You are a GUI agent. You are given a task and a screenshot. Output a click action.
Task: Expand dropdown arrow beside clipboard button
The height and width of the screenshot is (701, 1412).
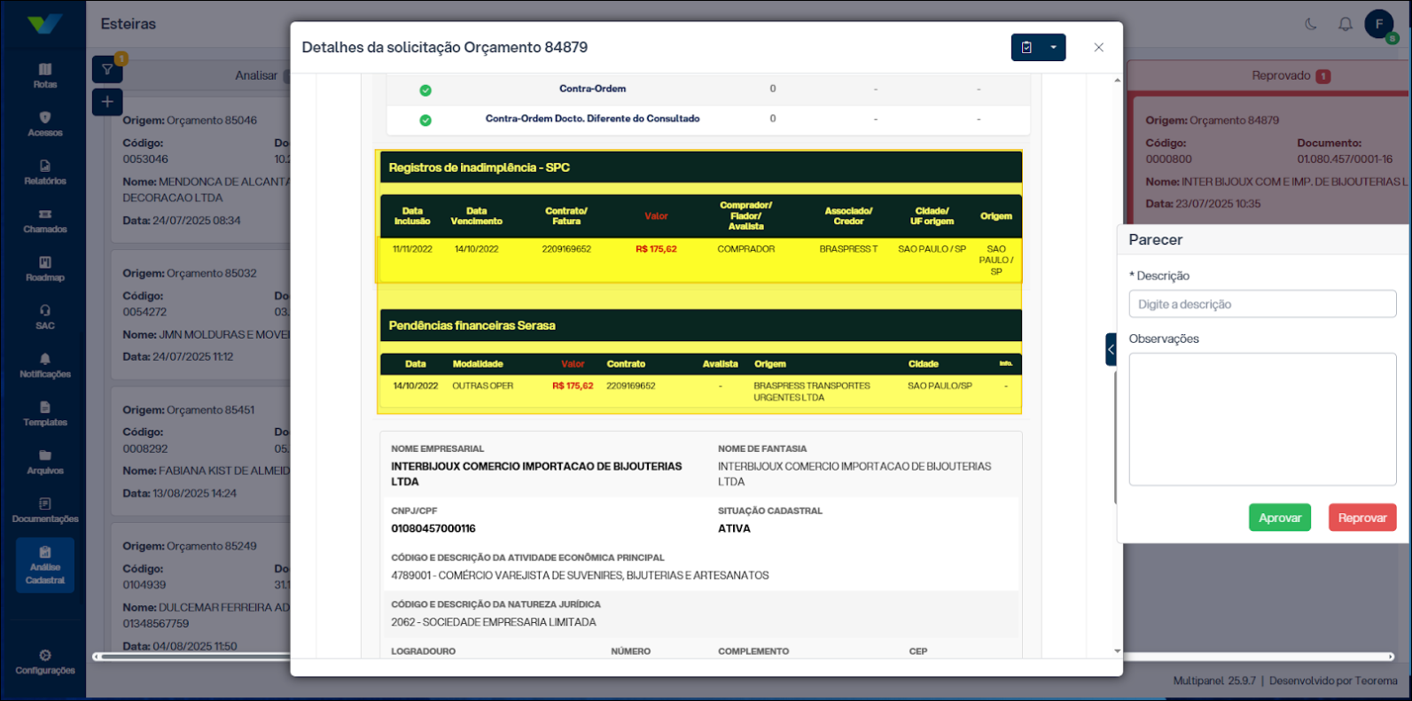click(1053, 48)
